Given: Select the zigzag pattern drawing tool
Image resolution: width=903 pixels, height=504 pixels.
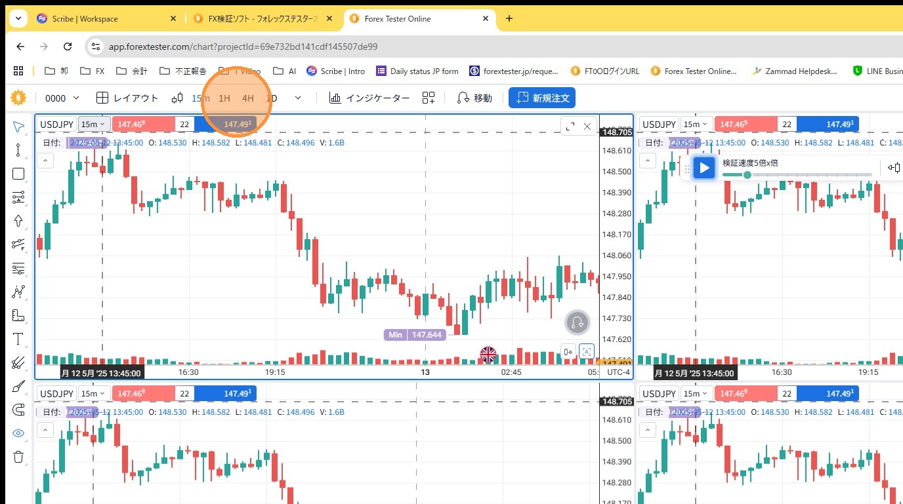Looking at the screenshot, I should 18,292.
